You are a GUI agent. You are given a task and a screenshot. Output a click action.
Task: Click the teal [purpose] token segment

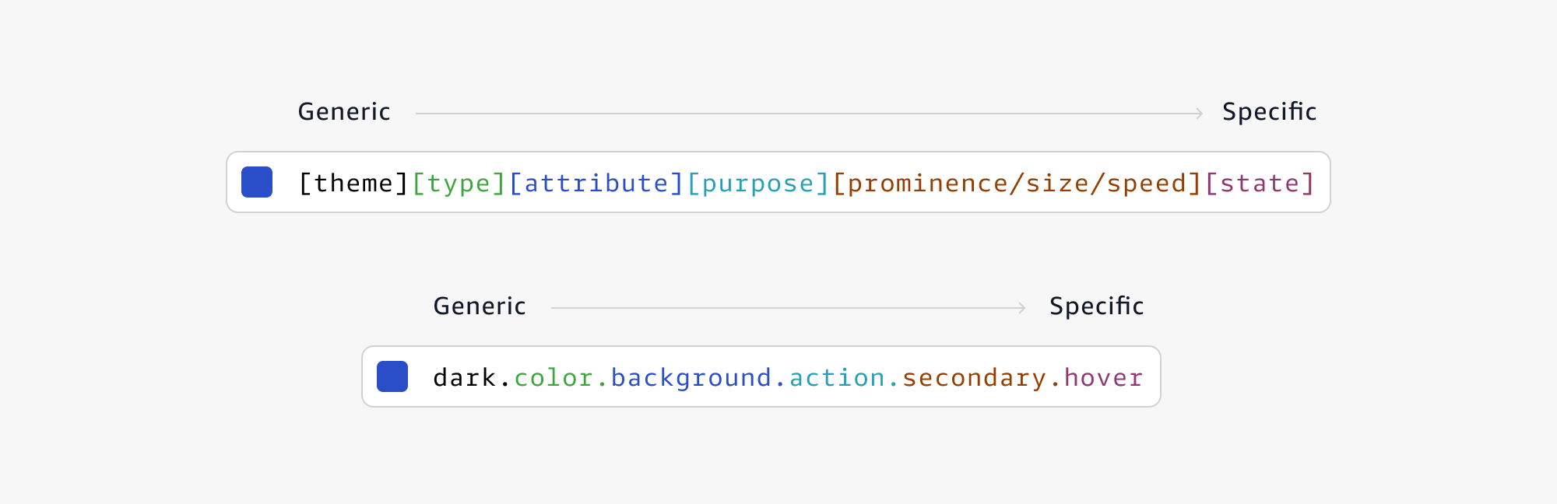758,184
